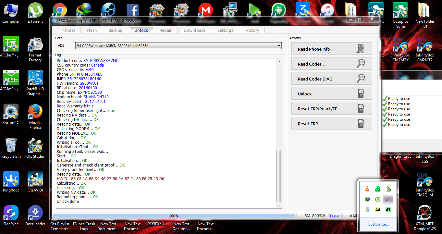Select the Octoplus Suite desktop icon
The width and height of the screenshot is (442, 234).
(x=400, y=16)
